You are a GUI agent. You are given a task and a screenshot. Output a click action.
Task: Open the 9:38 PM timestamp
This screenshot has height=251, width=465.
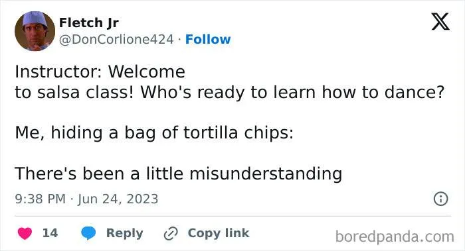[41, 199]
